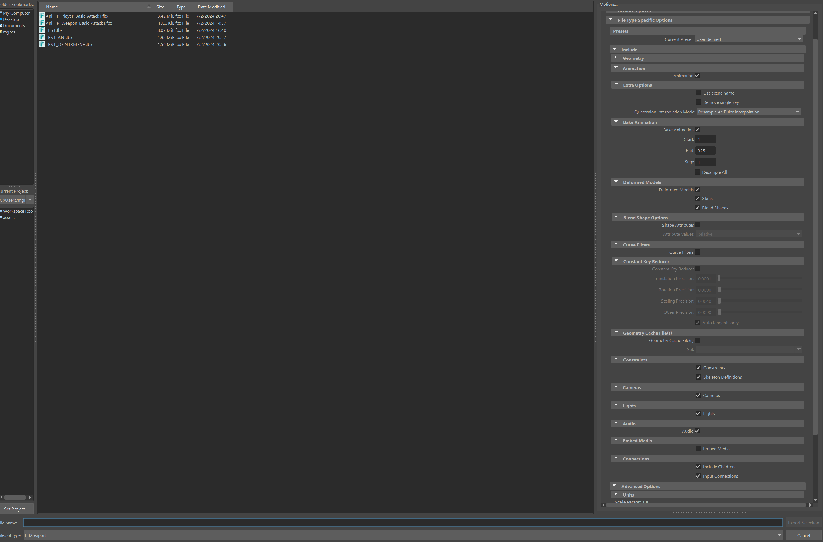Click the Date Modified column header
The width and height of the screenshot is (823, 542).
point(211,7)
